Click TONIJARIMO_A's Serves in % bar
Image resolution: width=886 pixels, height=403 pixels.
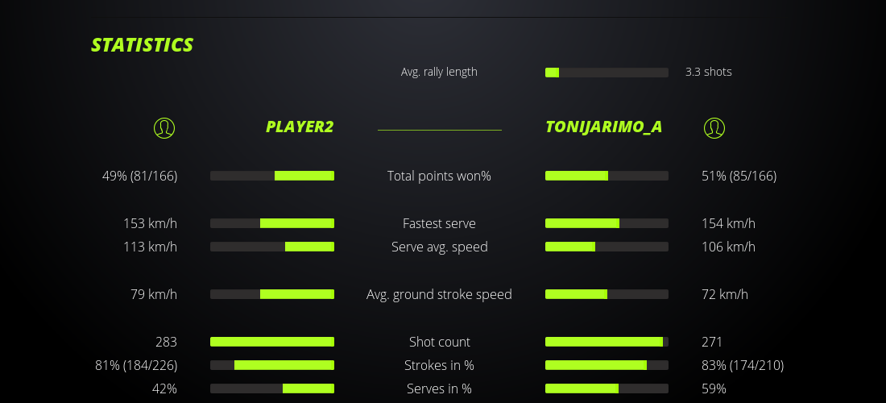pyautogui.click(x=607, y=388)
